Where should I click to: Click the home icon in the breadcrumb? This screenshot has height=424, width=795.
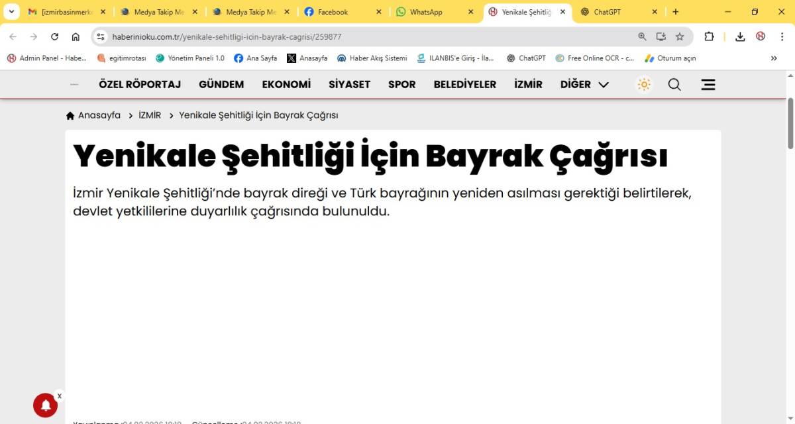pyautogui.click(x=70, y=115)
